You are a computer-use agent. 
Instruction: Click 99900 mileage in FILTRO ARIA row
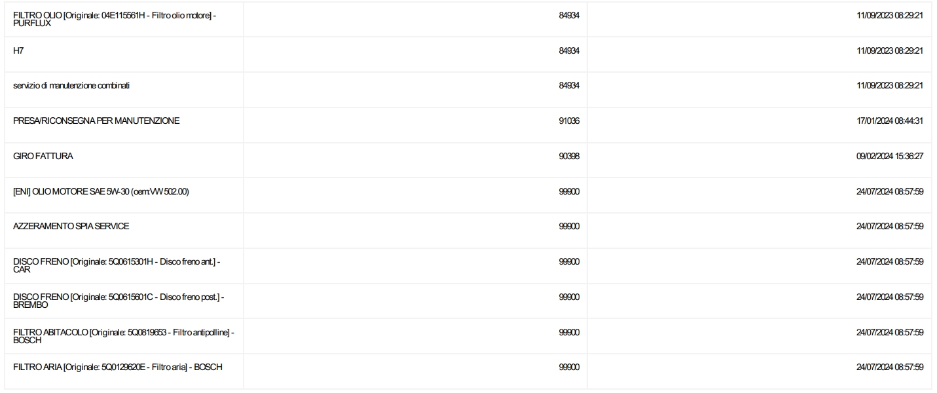(569, 367)
